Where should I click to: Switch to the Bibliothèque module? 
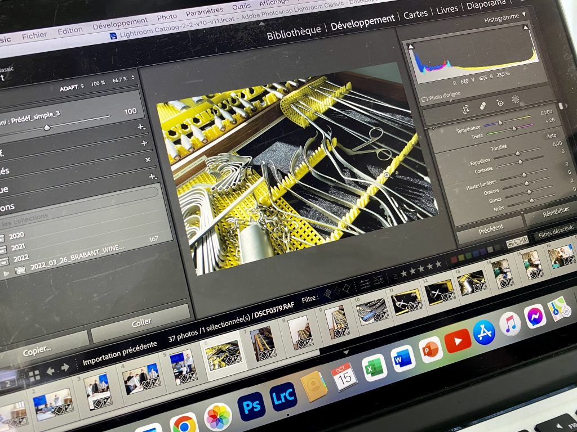(294, 33)
